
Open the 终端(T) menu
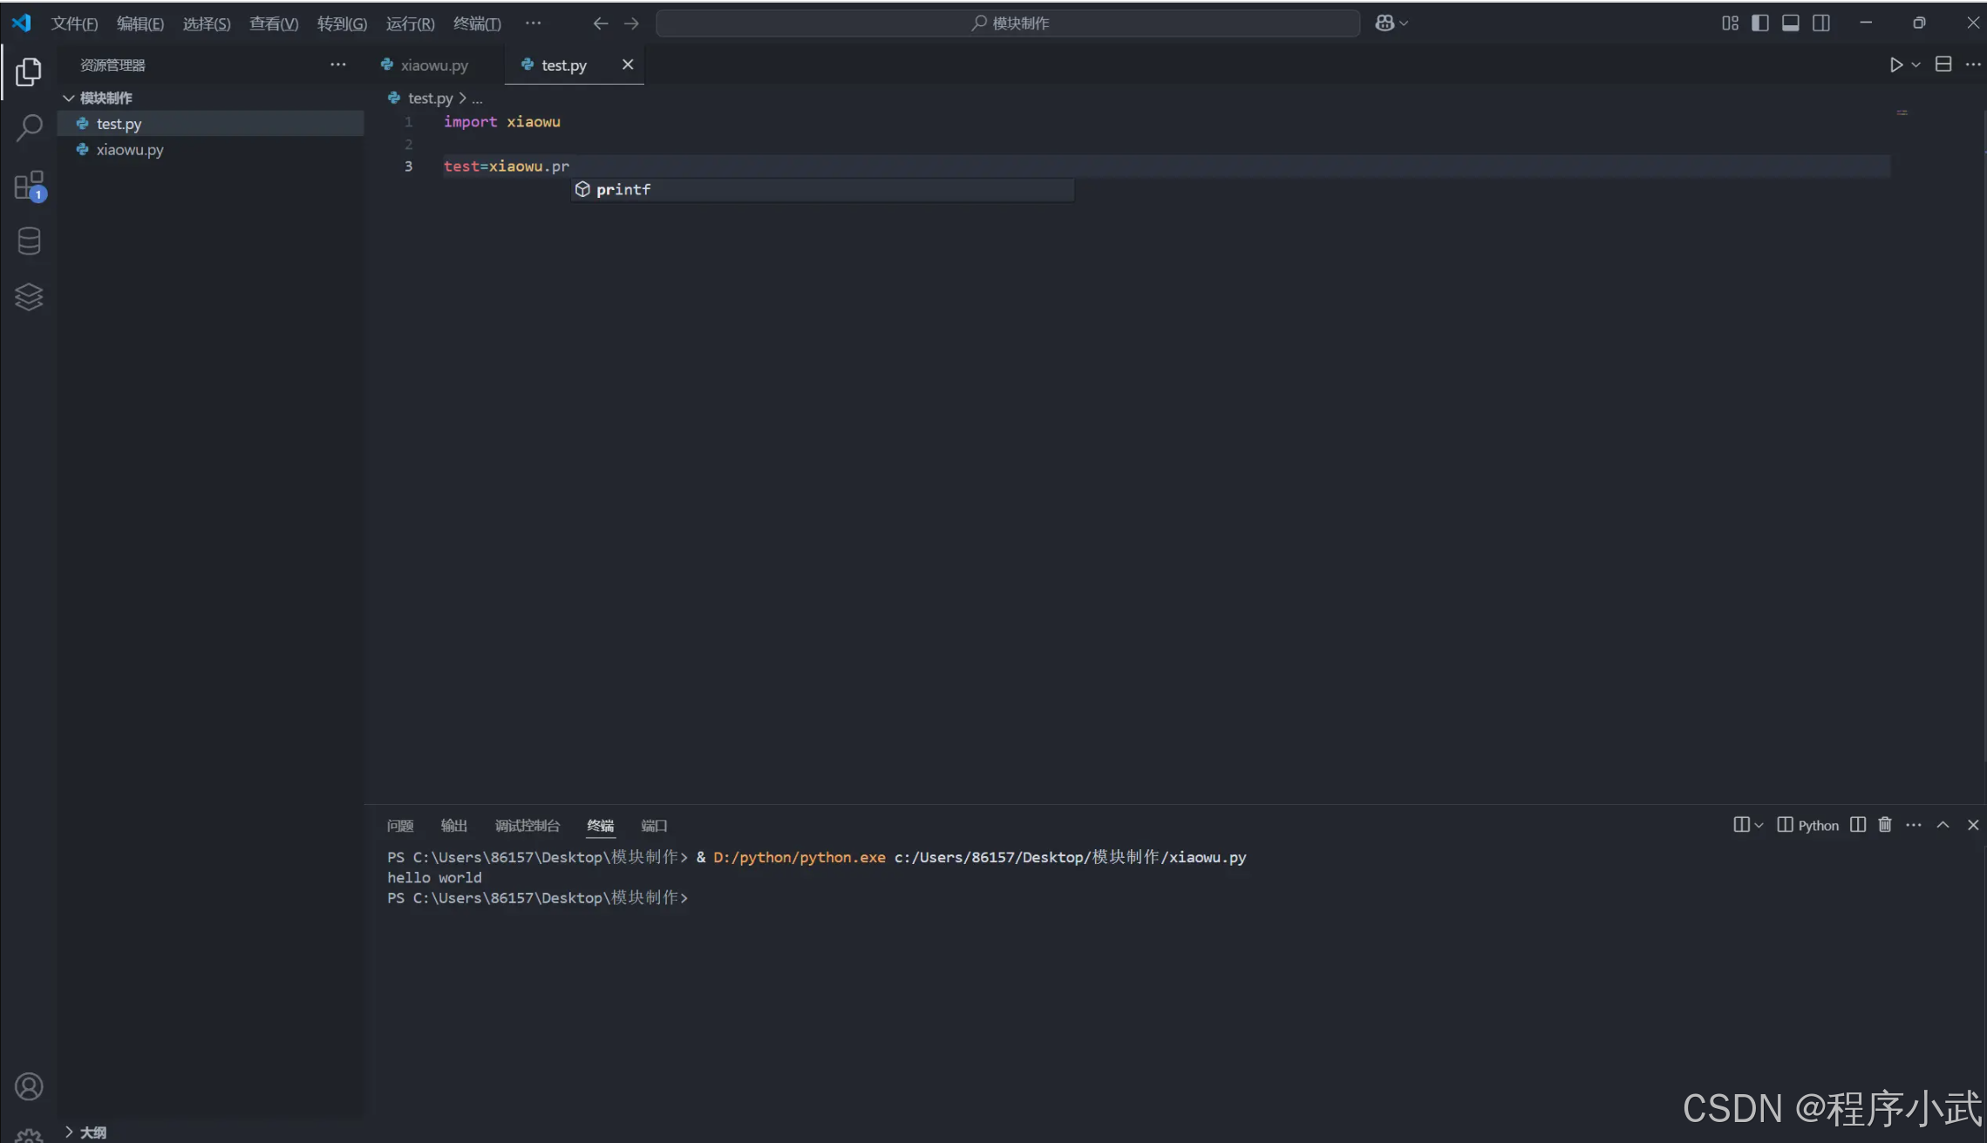(477, 24)
